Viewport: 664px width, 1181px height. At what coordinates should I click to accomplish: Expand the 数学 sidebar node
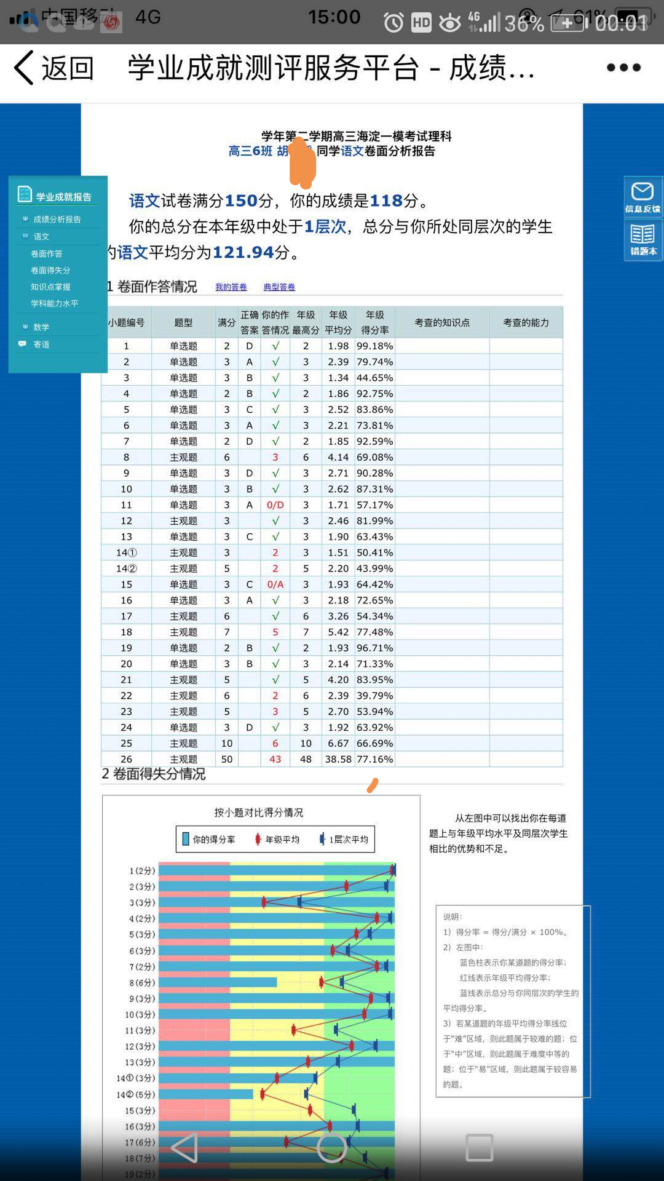point(25,327)
